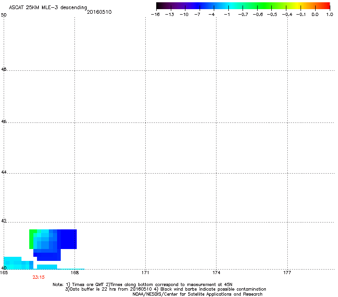Click the dark blue data block near 168

(69, 239)
